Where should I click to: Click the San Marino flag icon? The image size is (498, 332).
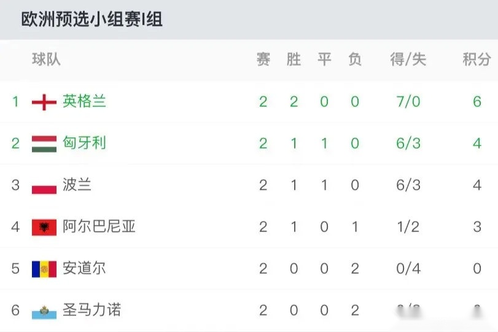(44, 311)
